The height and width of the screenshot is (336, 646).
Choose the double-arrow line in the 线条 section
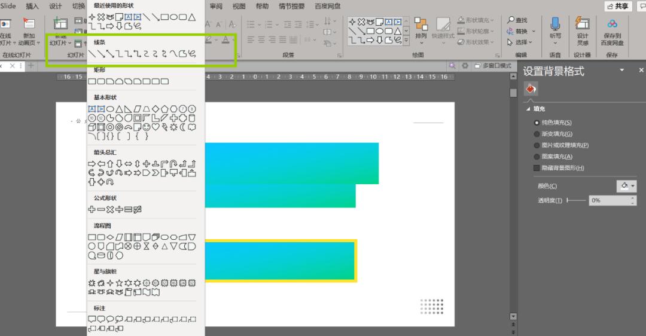[x=110, y=54]
